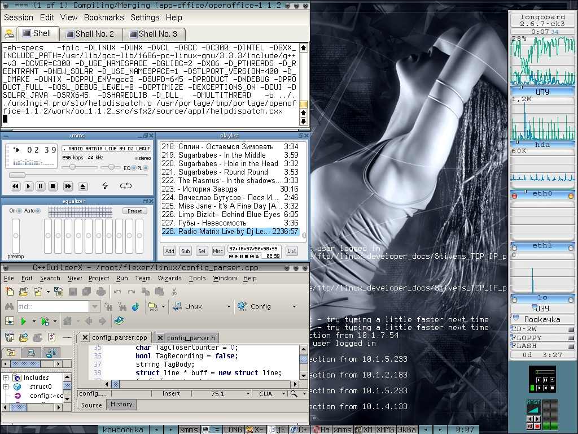Click the binoculars find icon in C++BuilderX
Viewport: 578px width, 434px height.
click(x=9, y=306)
